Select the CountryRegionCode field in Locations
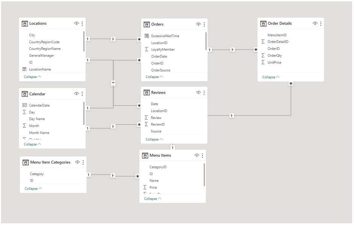Viewport: 354px width, 225px height. 44,42
